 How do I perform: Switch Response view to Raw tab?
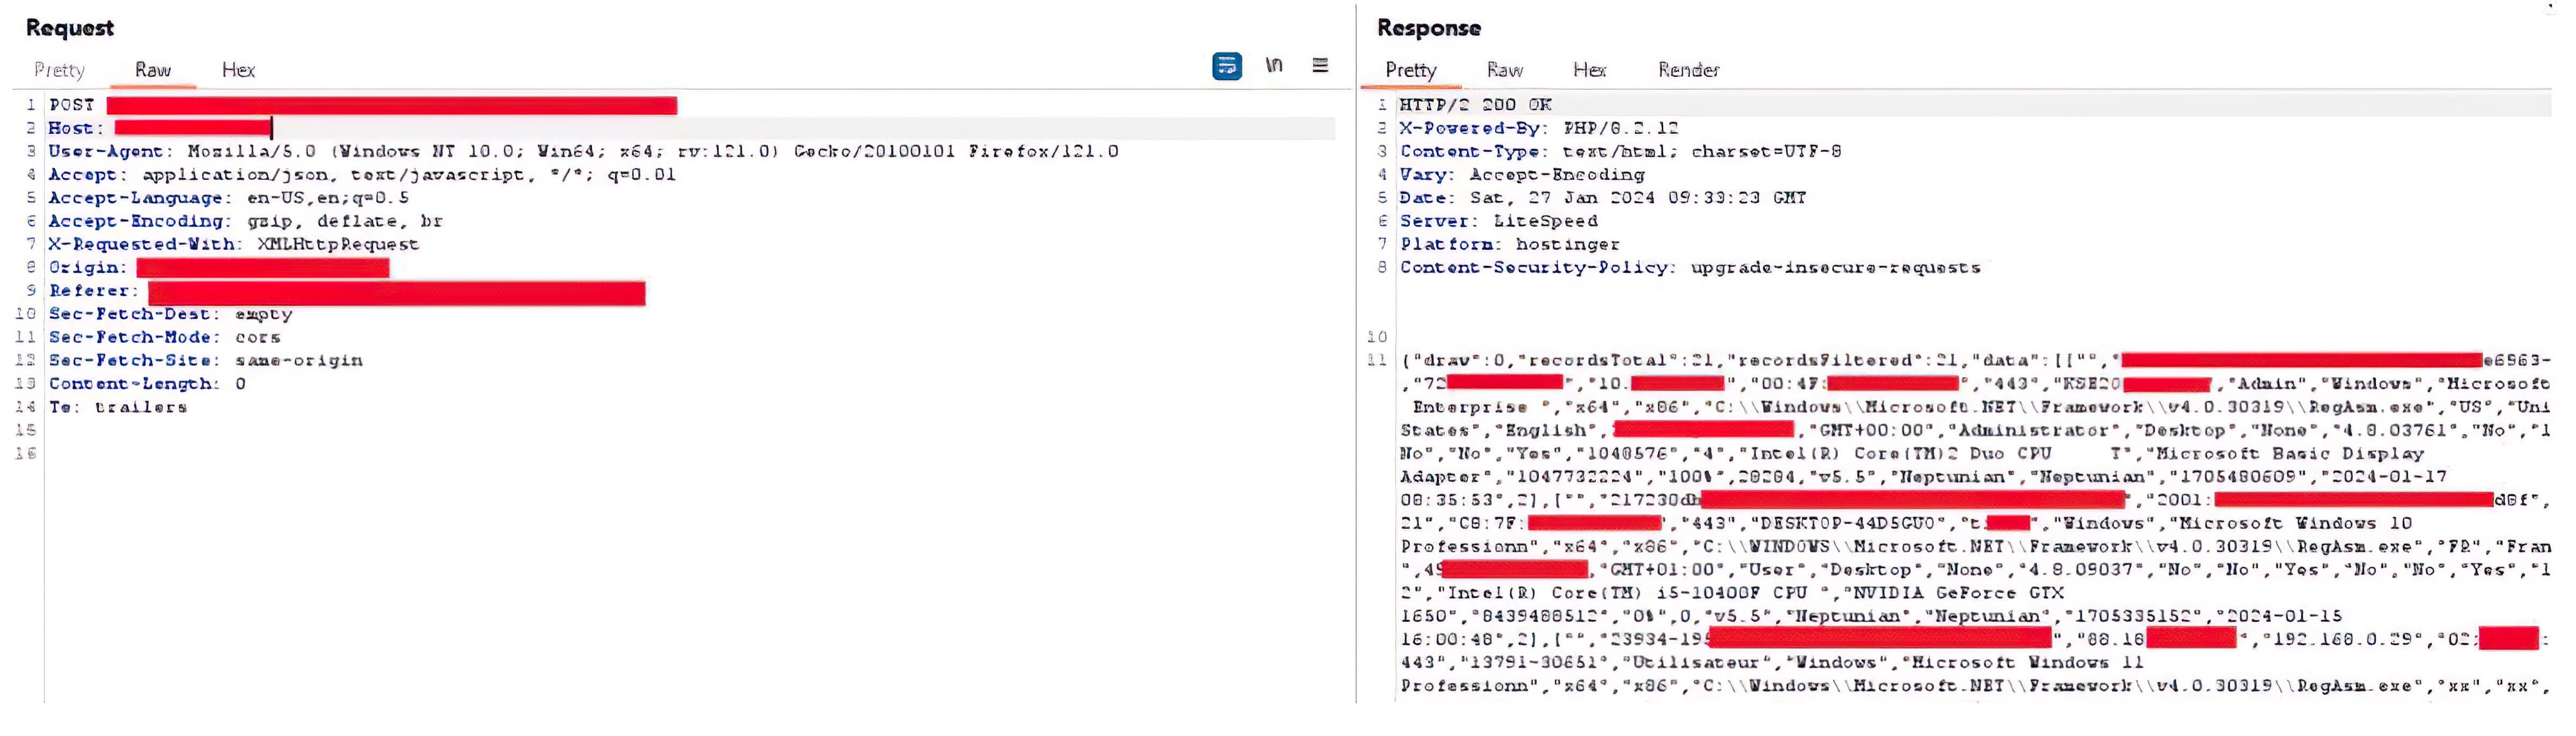1504,70
